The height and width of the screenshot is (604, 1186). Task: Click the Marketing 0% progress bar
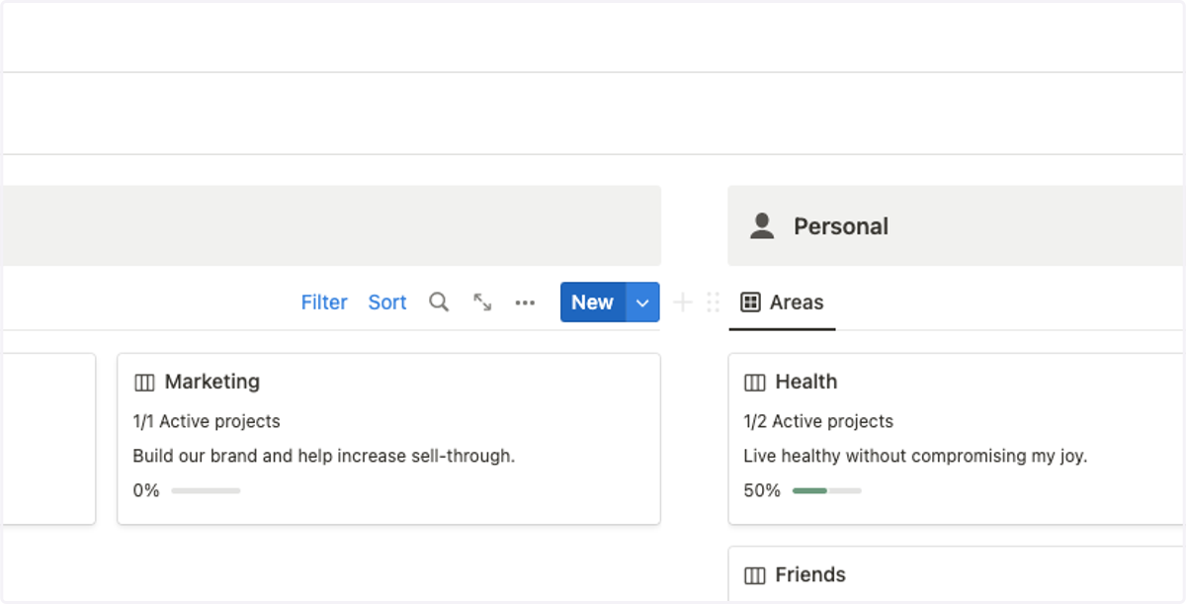[x=206, y=490]
